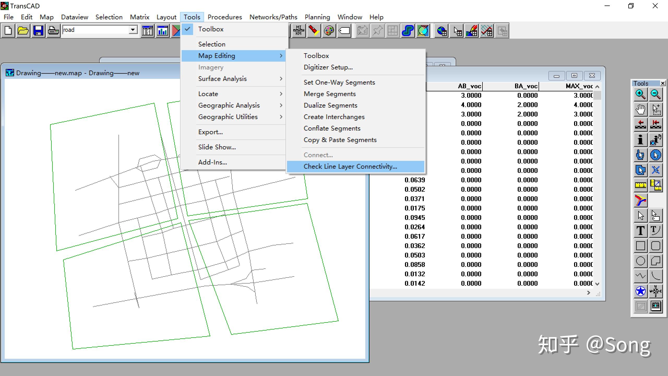Click the north arrow compass tool
Image resolution: width=668 pixels, height=376 pixels.
coord(655,291)
